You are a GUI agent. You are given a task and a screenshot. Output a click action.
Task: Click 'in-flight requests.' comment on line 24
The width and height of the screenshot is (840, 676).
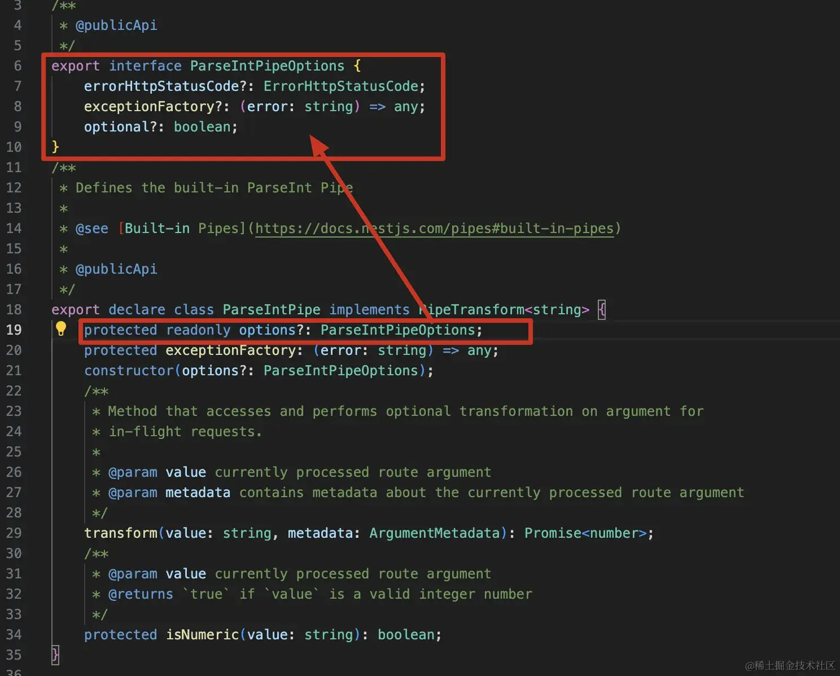click(185, 432)
